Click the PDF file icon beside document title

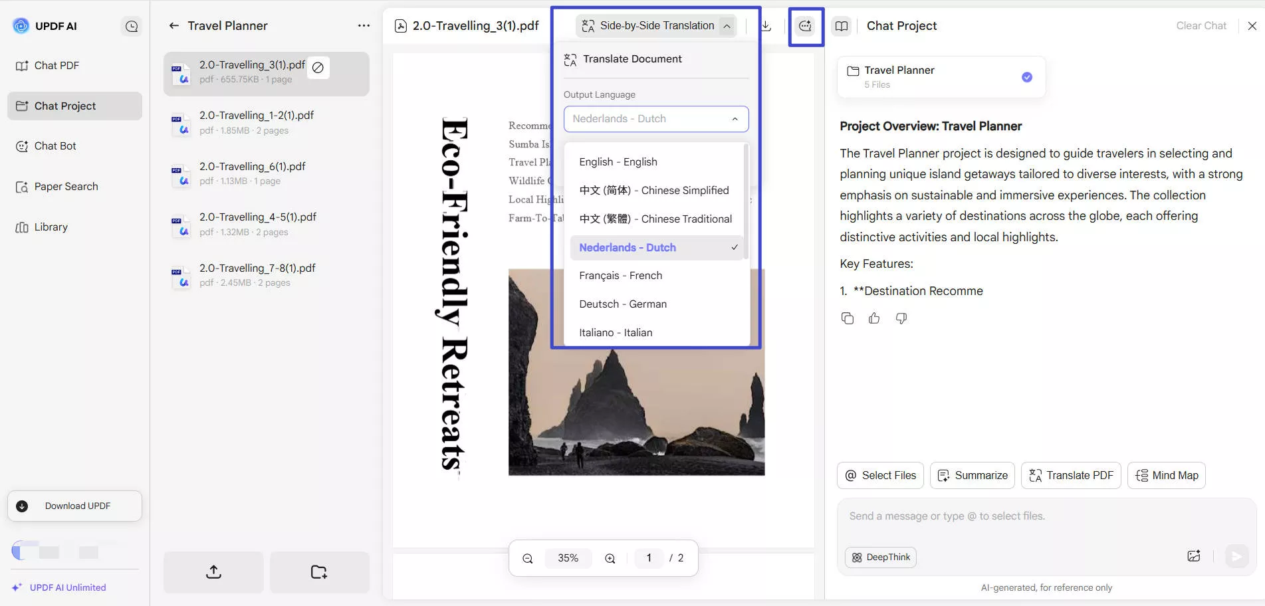(x=401, y=26)
